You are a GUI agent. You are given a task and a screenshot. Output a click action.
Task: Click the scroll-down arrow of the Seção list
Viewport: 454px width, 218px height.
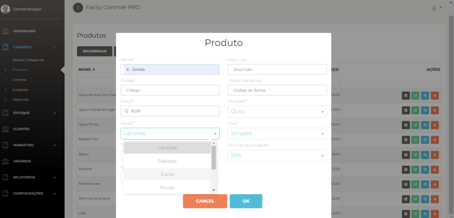pos(214,190)
